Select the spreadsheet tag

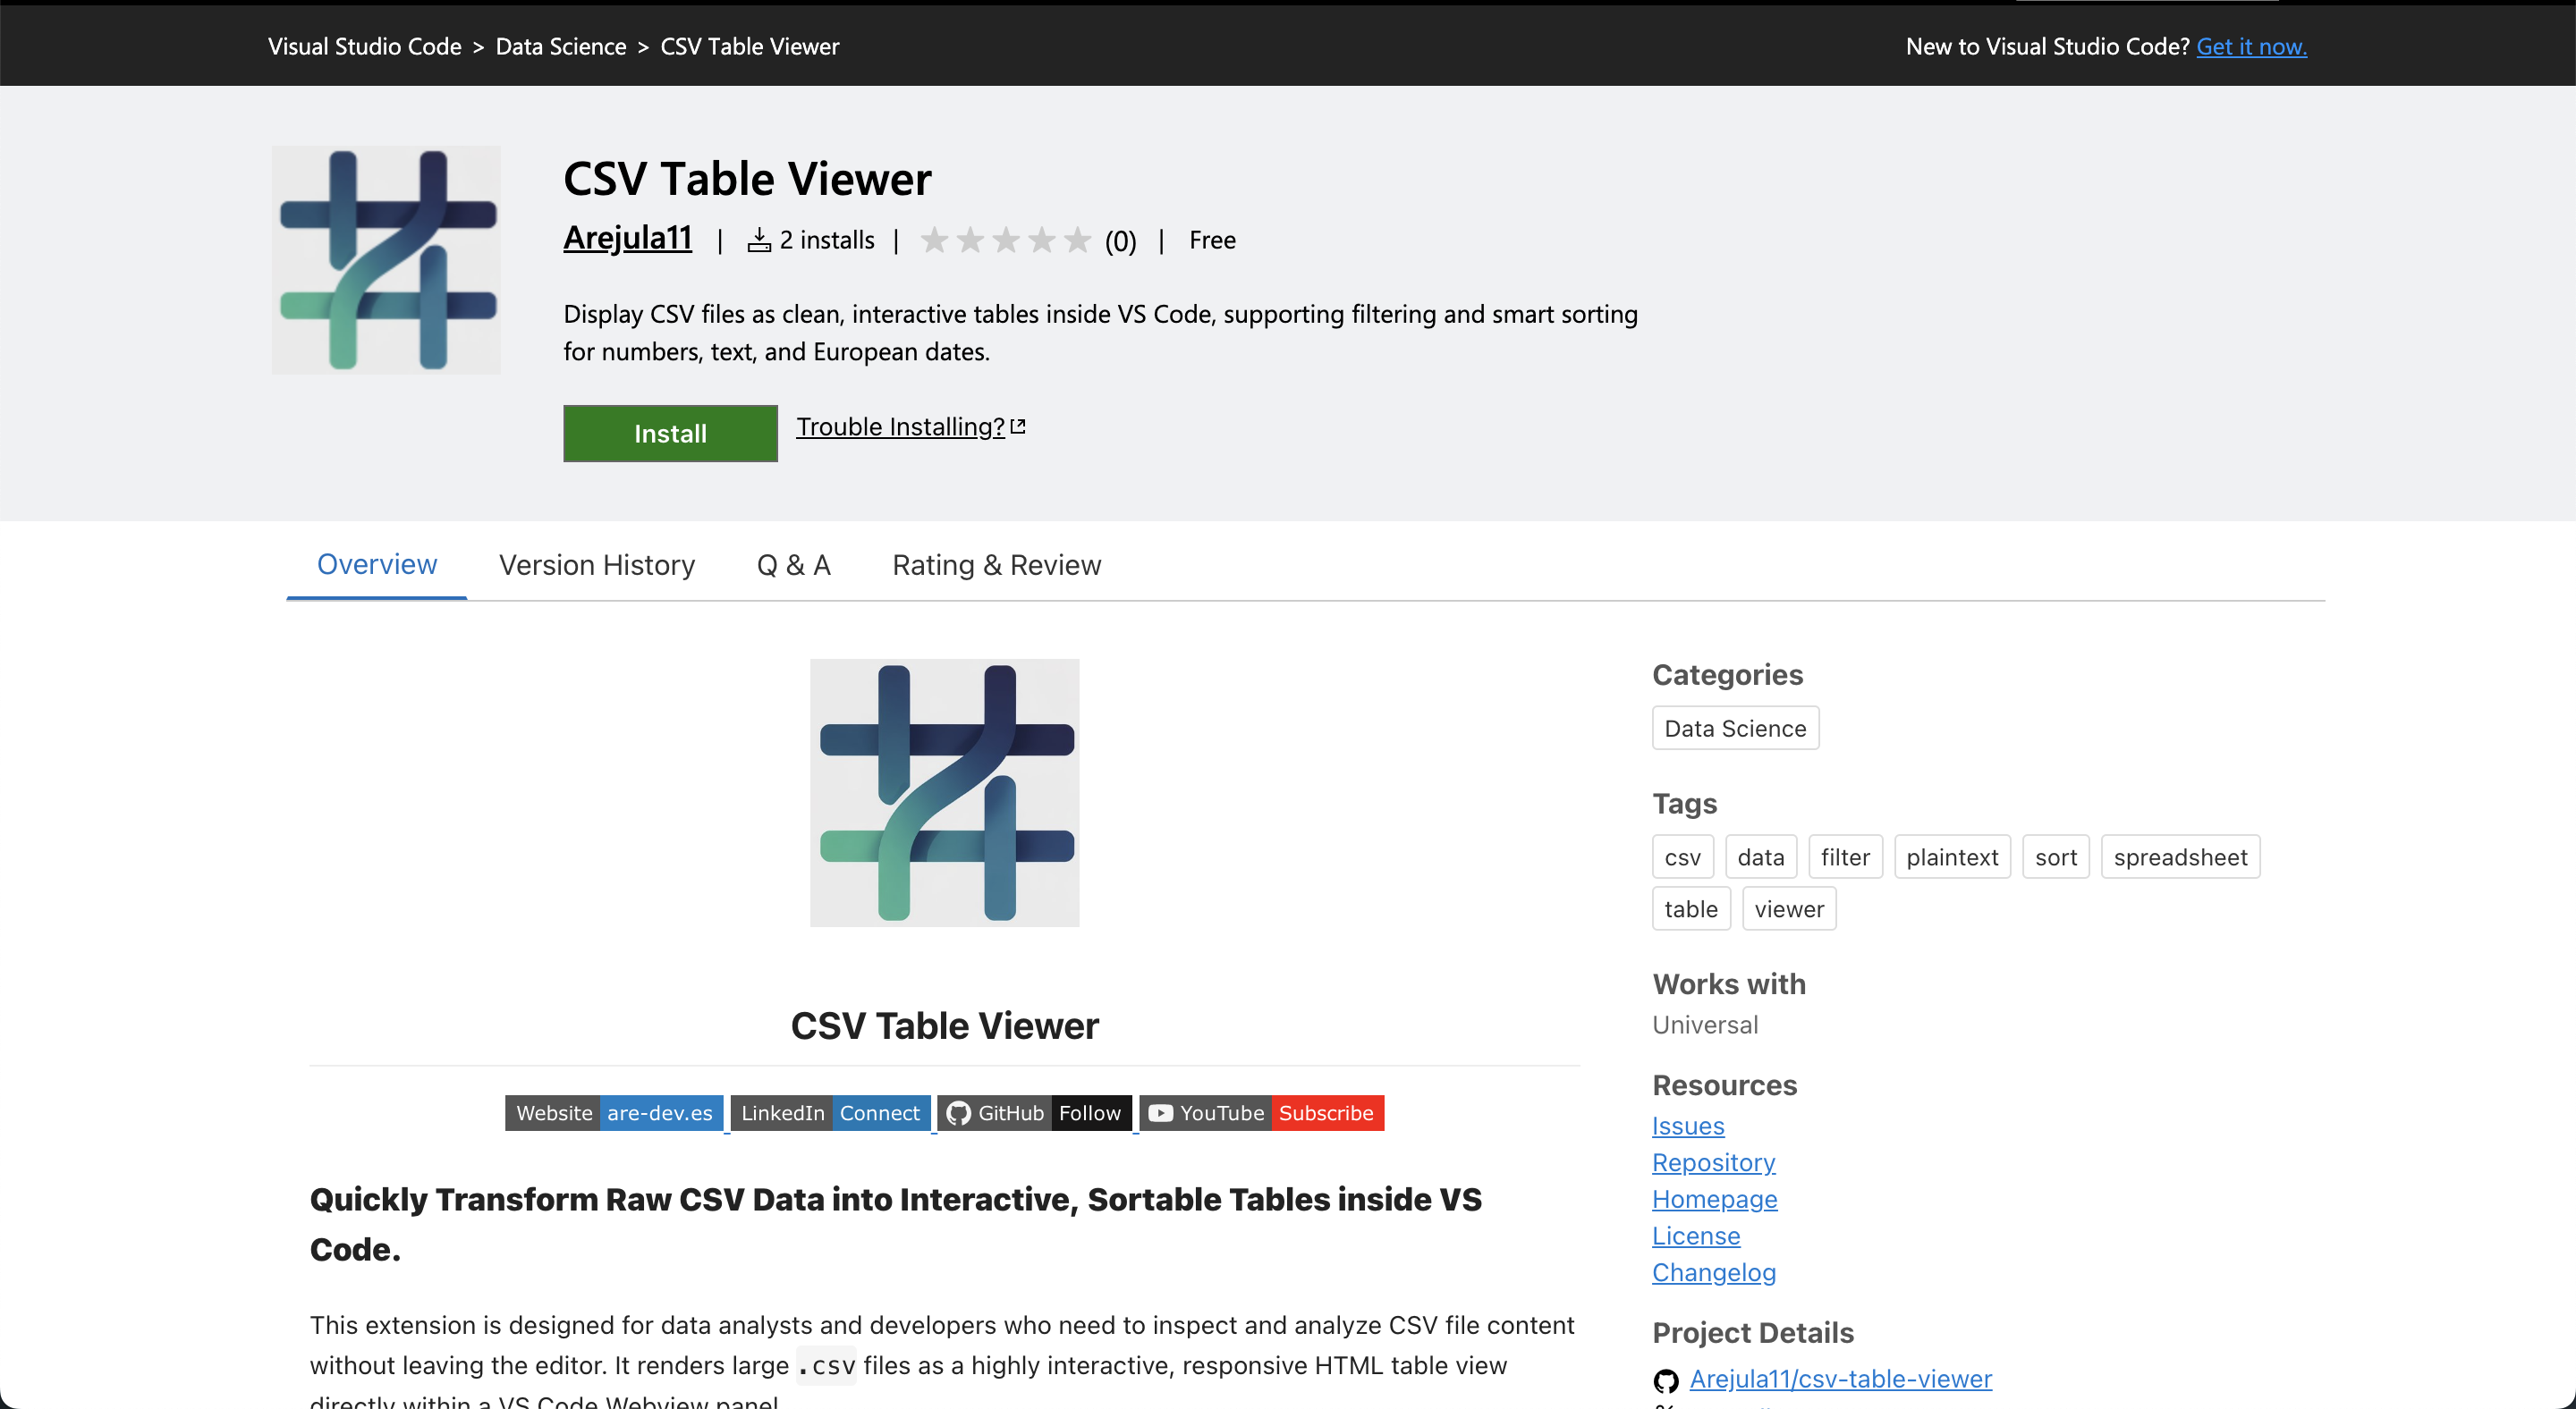(2180, 856)
